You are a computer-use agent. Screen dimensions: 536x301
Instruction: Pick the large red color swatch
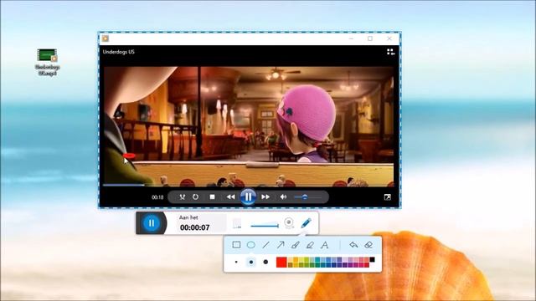281,262
